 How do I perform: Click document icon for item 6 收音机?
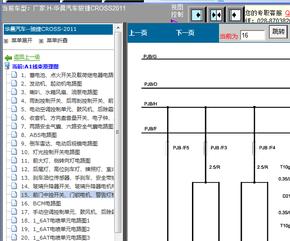pyautogui.click(x=14, y=117)
